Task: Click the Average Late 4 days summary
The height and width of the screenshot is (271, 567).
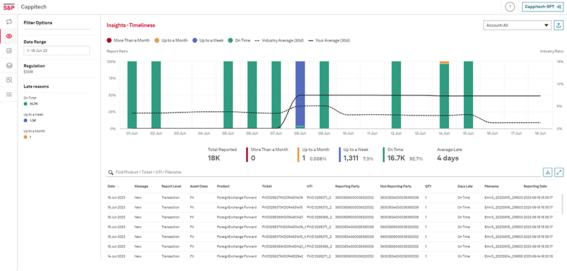Action: coord(450,154)
